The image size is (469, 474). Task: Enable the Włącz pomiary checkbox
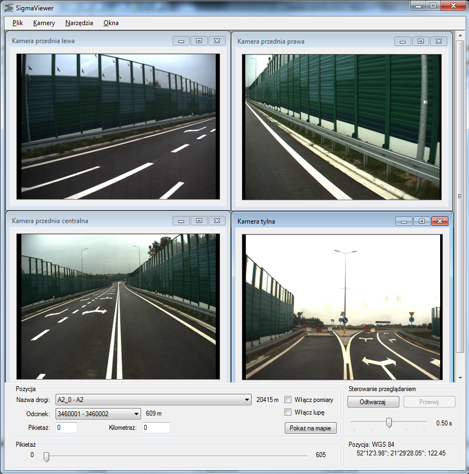pyautogui.click(x=288, y=400)
